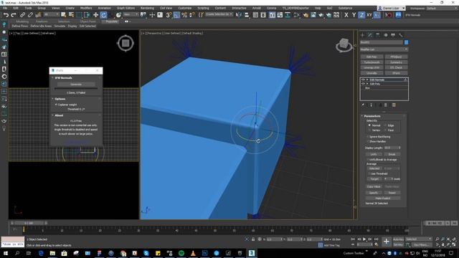This screenshot has width=459, height=258.
Task: Click the pin stack icon below modifier stack
Action: pos(363,105)
